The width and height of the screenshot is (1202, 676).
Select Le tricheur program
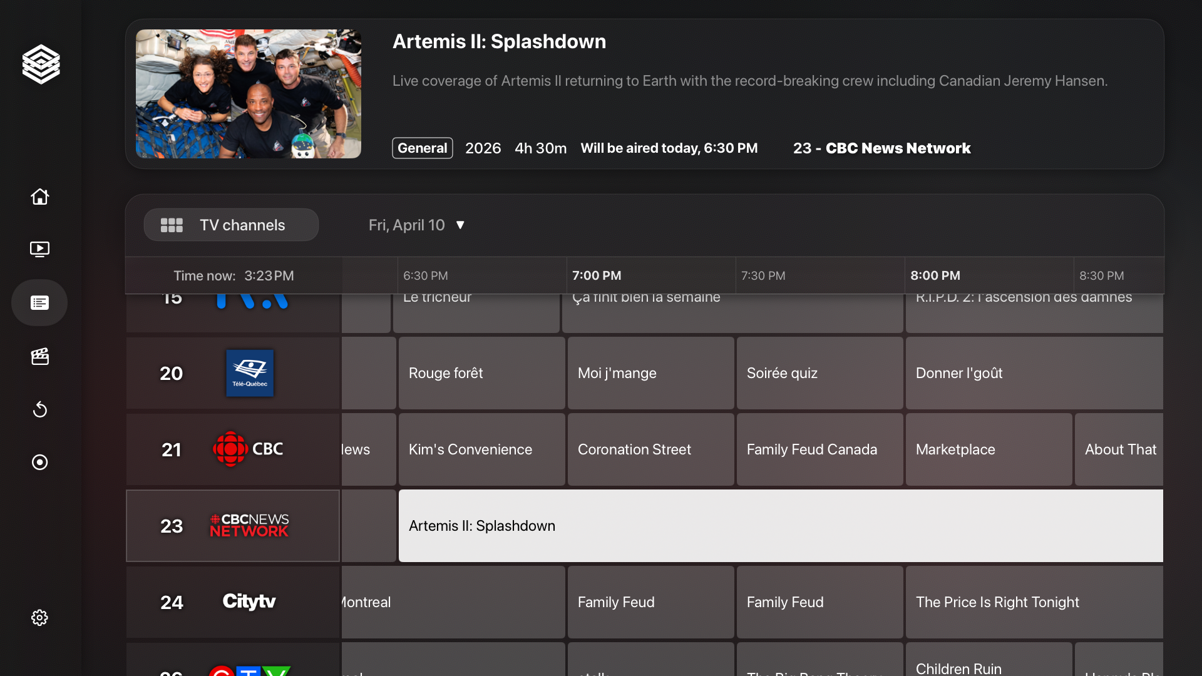[476, 313]
